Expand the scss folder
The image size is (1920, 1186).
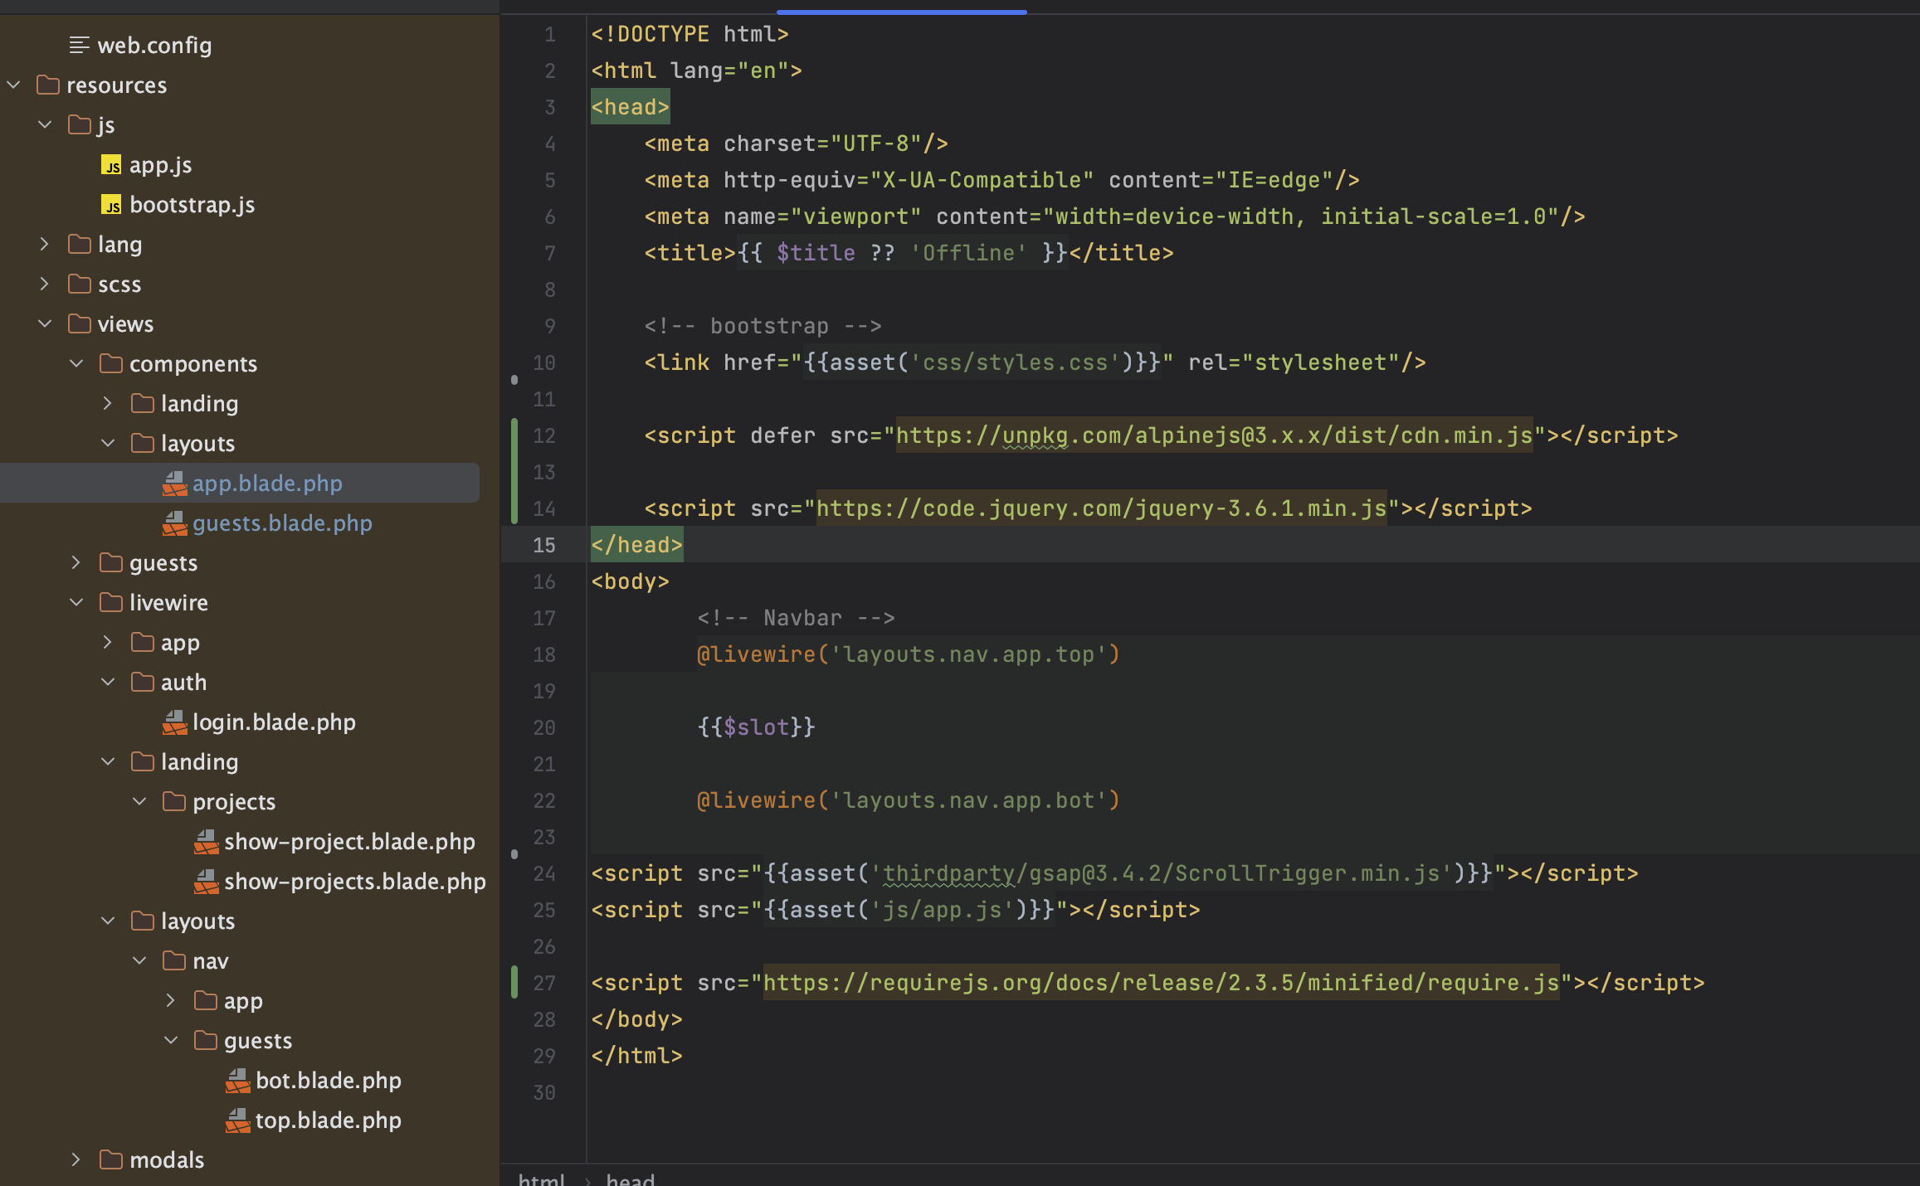click(45, 284)
